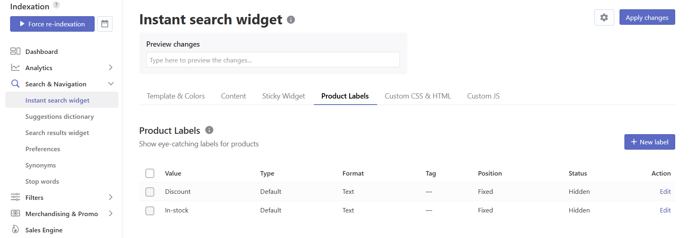Click the Apply changes button
691x238 pixels.
(647, 17)
